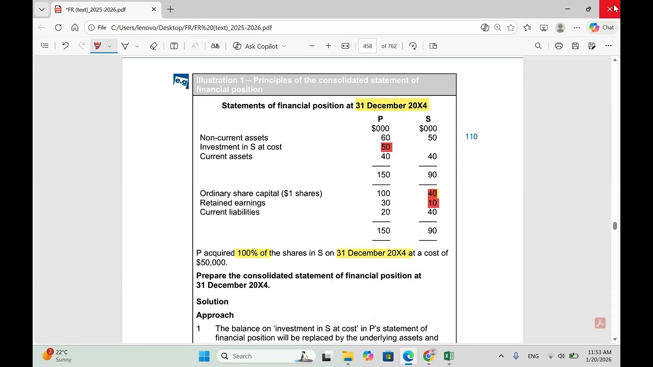This screenshot has height=367, width=653.
Task: Open highlighter color options dropdown
Action: click(x=109, y=46)
